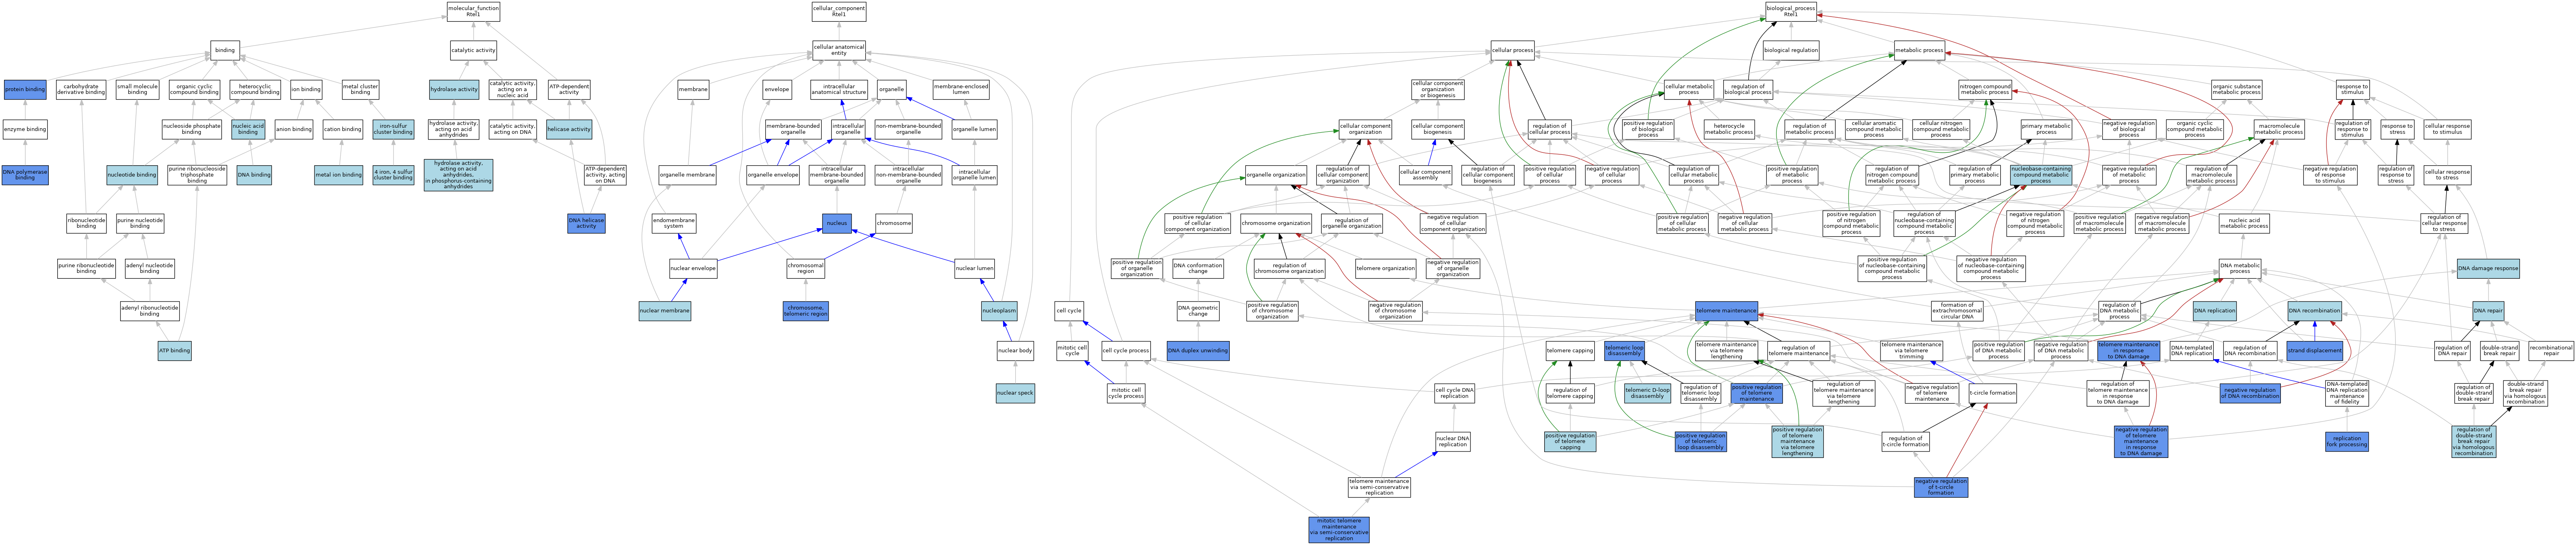This screenshot has width=2576, height=545.
Task: Click the 'organelle envelope' node
Action: point(773,174)
